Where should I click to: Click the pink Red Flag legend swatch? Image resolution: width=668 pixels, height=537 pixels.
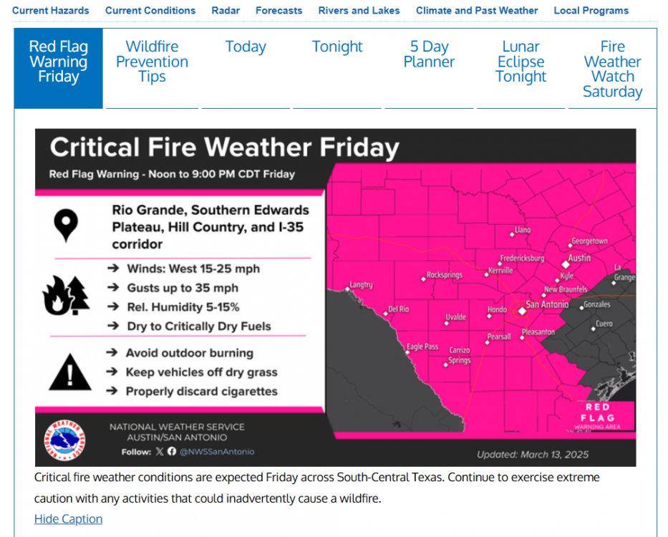[606, 415]
